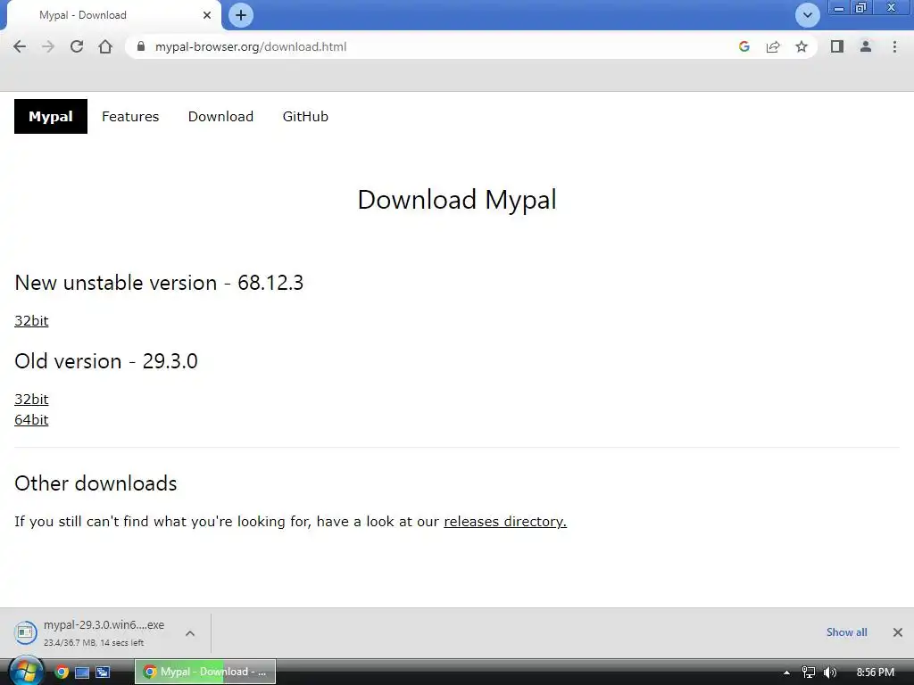Reload the current page
This screenshot has height=685, width=914.
(x=77, y=46)
